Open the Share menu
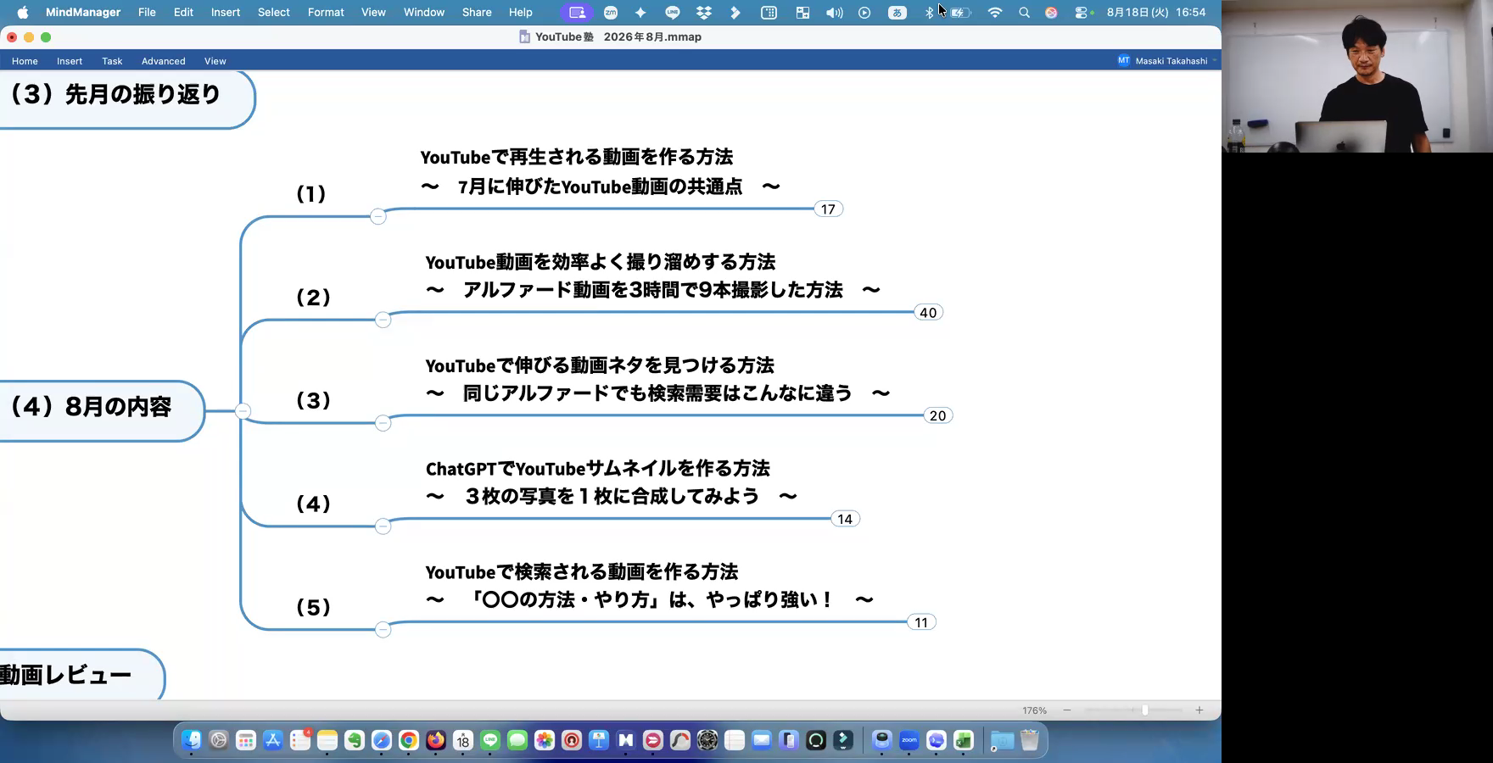Screen dimensions: 1493x763 pyautogui.click(x=477, y=12)
